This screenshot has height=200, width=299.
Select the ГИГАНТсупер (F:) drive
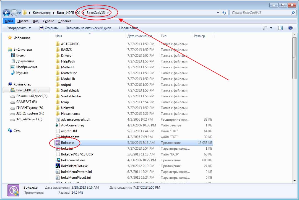[x=30, y=108]
